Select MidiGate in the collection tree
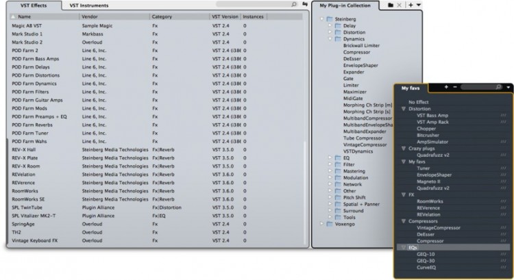514x280 pixels. coord(353,99)
